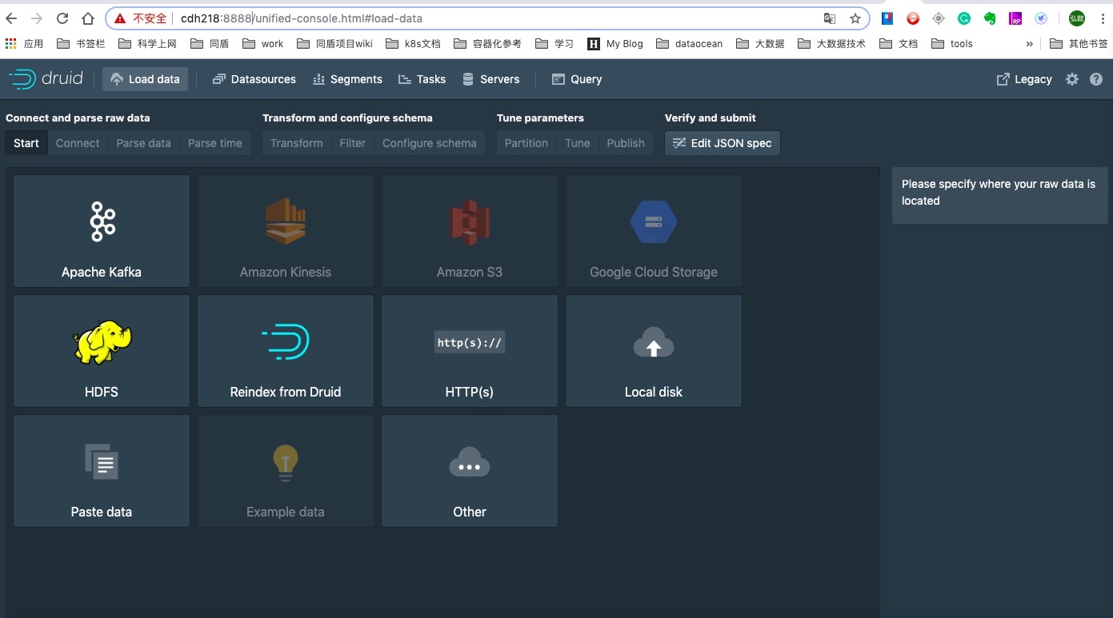1113x618 pixels.
Task: Choose the Local disk upload tile
Action: click(x=654, y=351)
